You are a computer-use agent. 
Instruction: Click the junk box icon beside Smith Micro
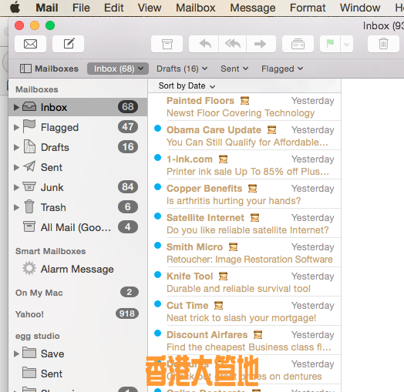[233, 247]
